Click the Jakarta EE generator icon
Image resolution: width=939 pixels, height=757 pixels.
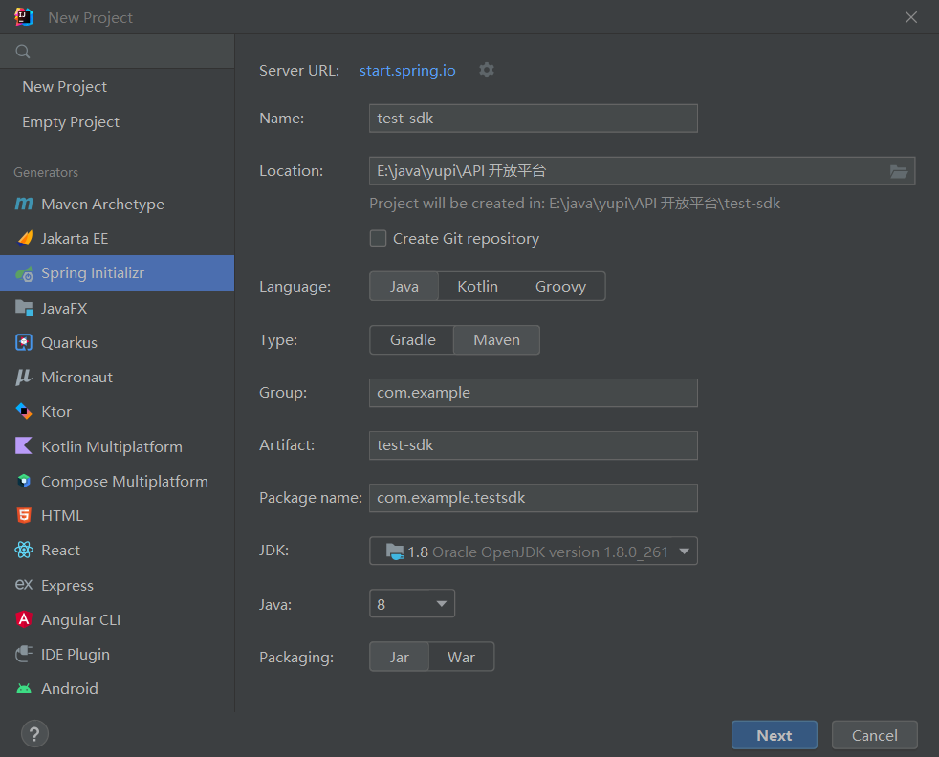coord(25,238)
